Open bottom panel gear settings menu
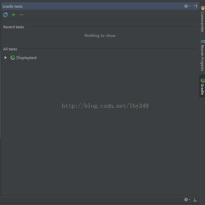The width and height of the screenshot is (205, 205). tap(187, 200)
